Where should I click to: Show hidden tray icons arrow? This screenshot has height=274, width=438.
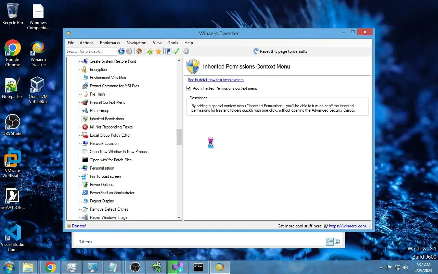click(381, 267)
